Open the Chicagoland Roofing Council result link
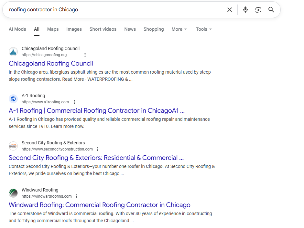Image resolution: width=304 pixels, height=228 pixels. coord(51,63)
